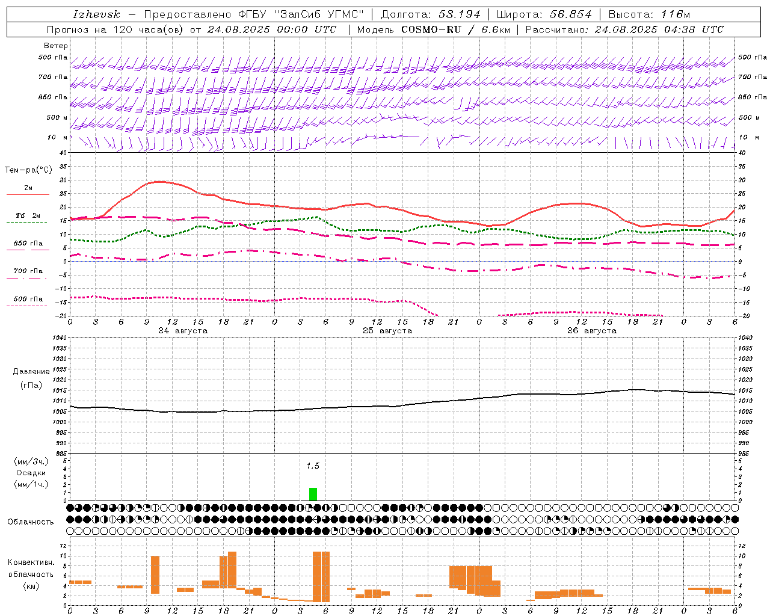Click the 'Давление' pressure panel label
Viewport: 770px width, 616px height.
pos(31,372)
